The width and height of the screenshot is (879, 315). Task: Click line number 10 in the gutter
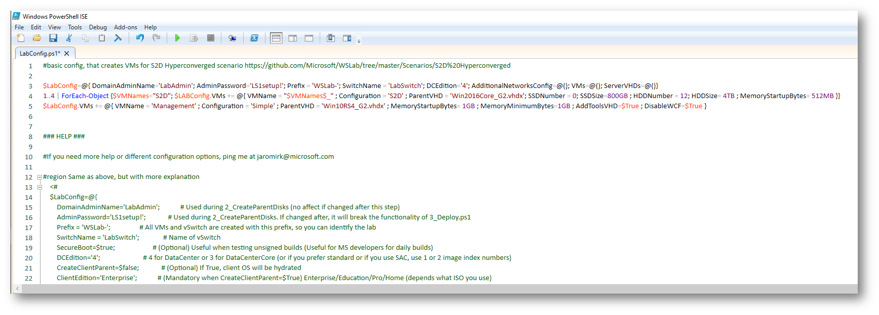point(29,157)
